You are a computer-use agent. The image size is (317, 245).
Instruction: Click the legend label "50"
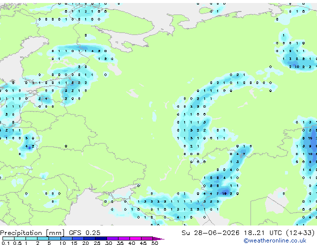[x=154, y=243]
